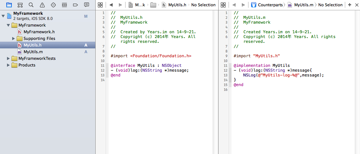The image size is (360, 154).
Task: Open the Project navigator folder icon
Action: (x=9, y=5)
